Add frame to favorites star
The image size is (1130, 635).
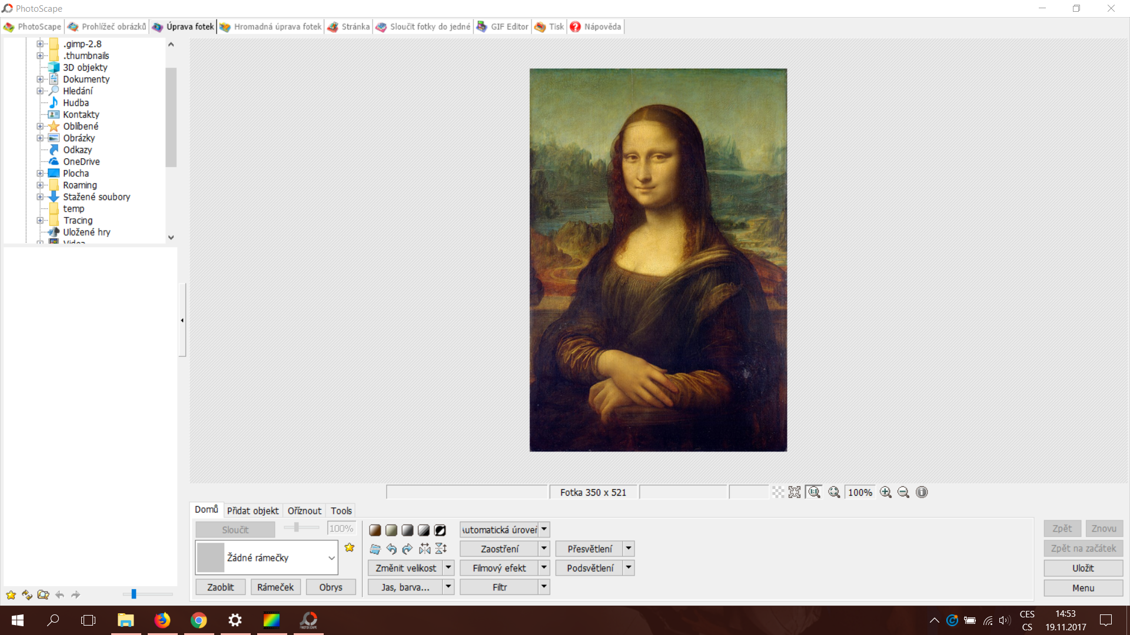click(350, 547)
